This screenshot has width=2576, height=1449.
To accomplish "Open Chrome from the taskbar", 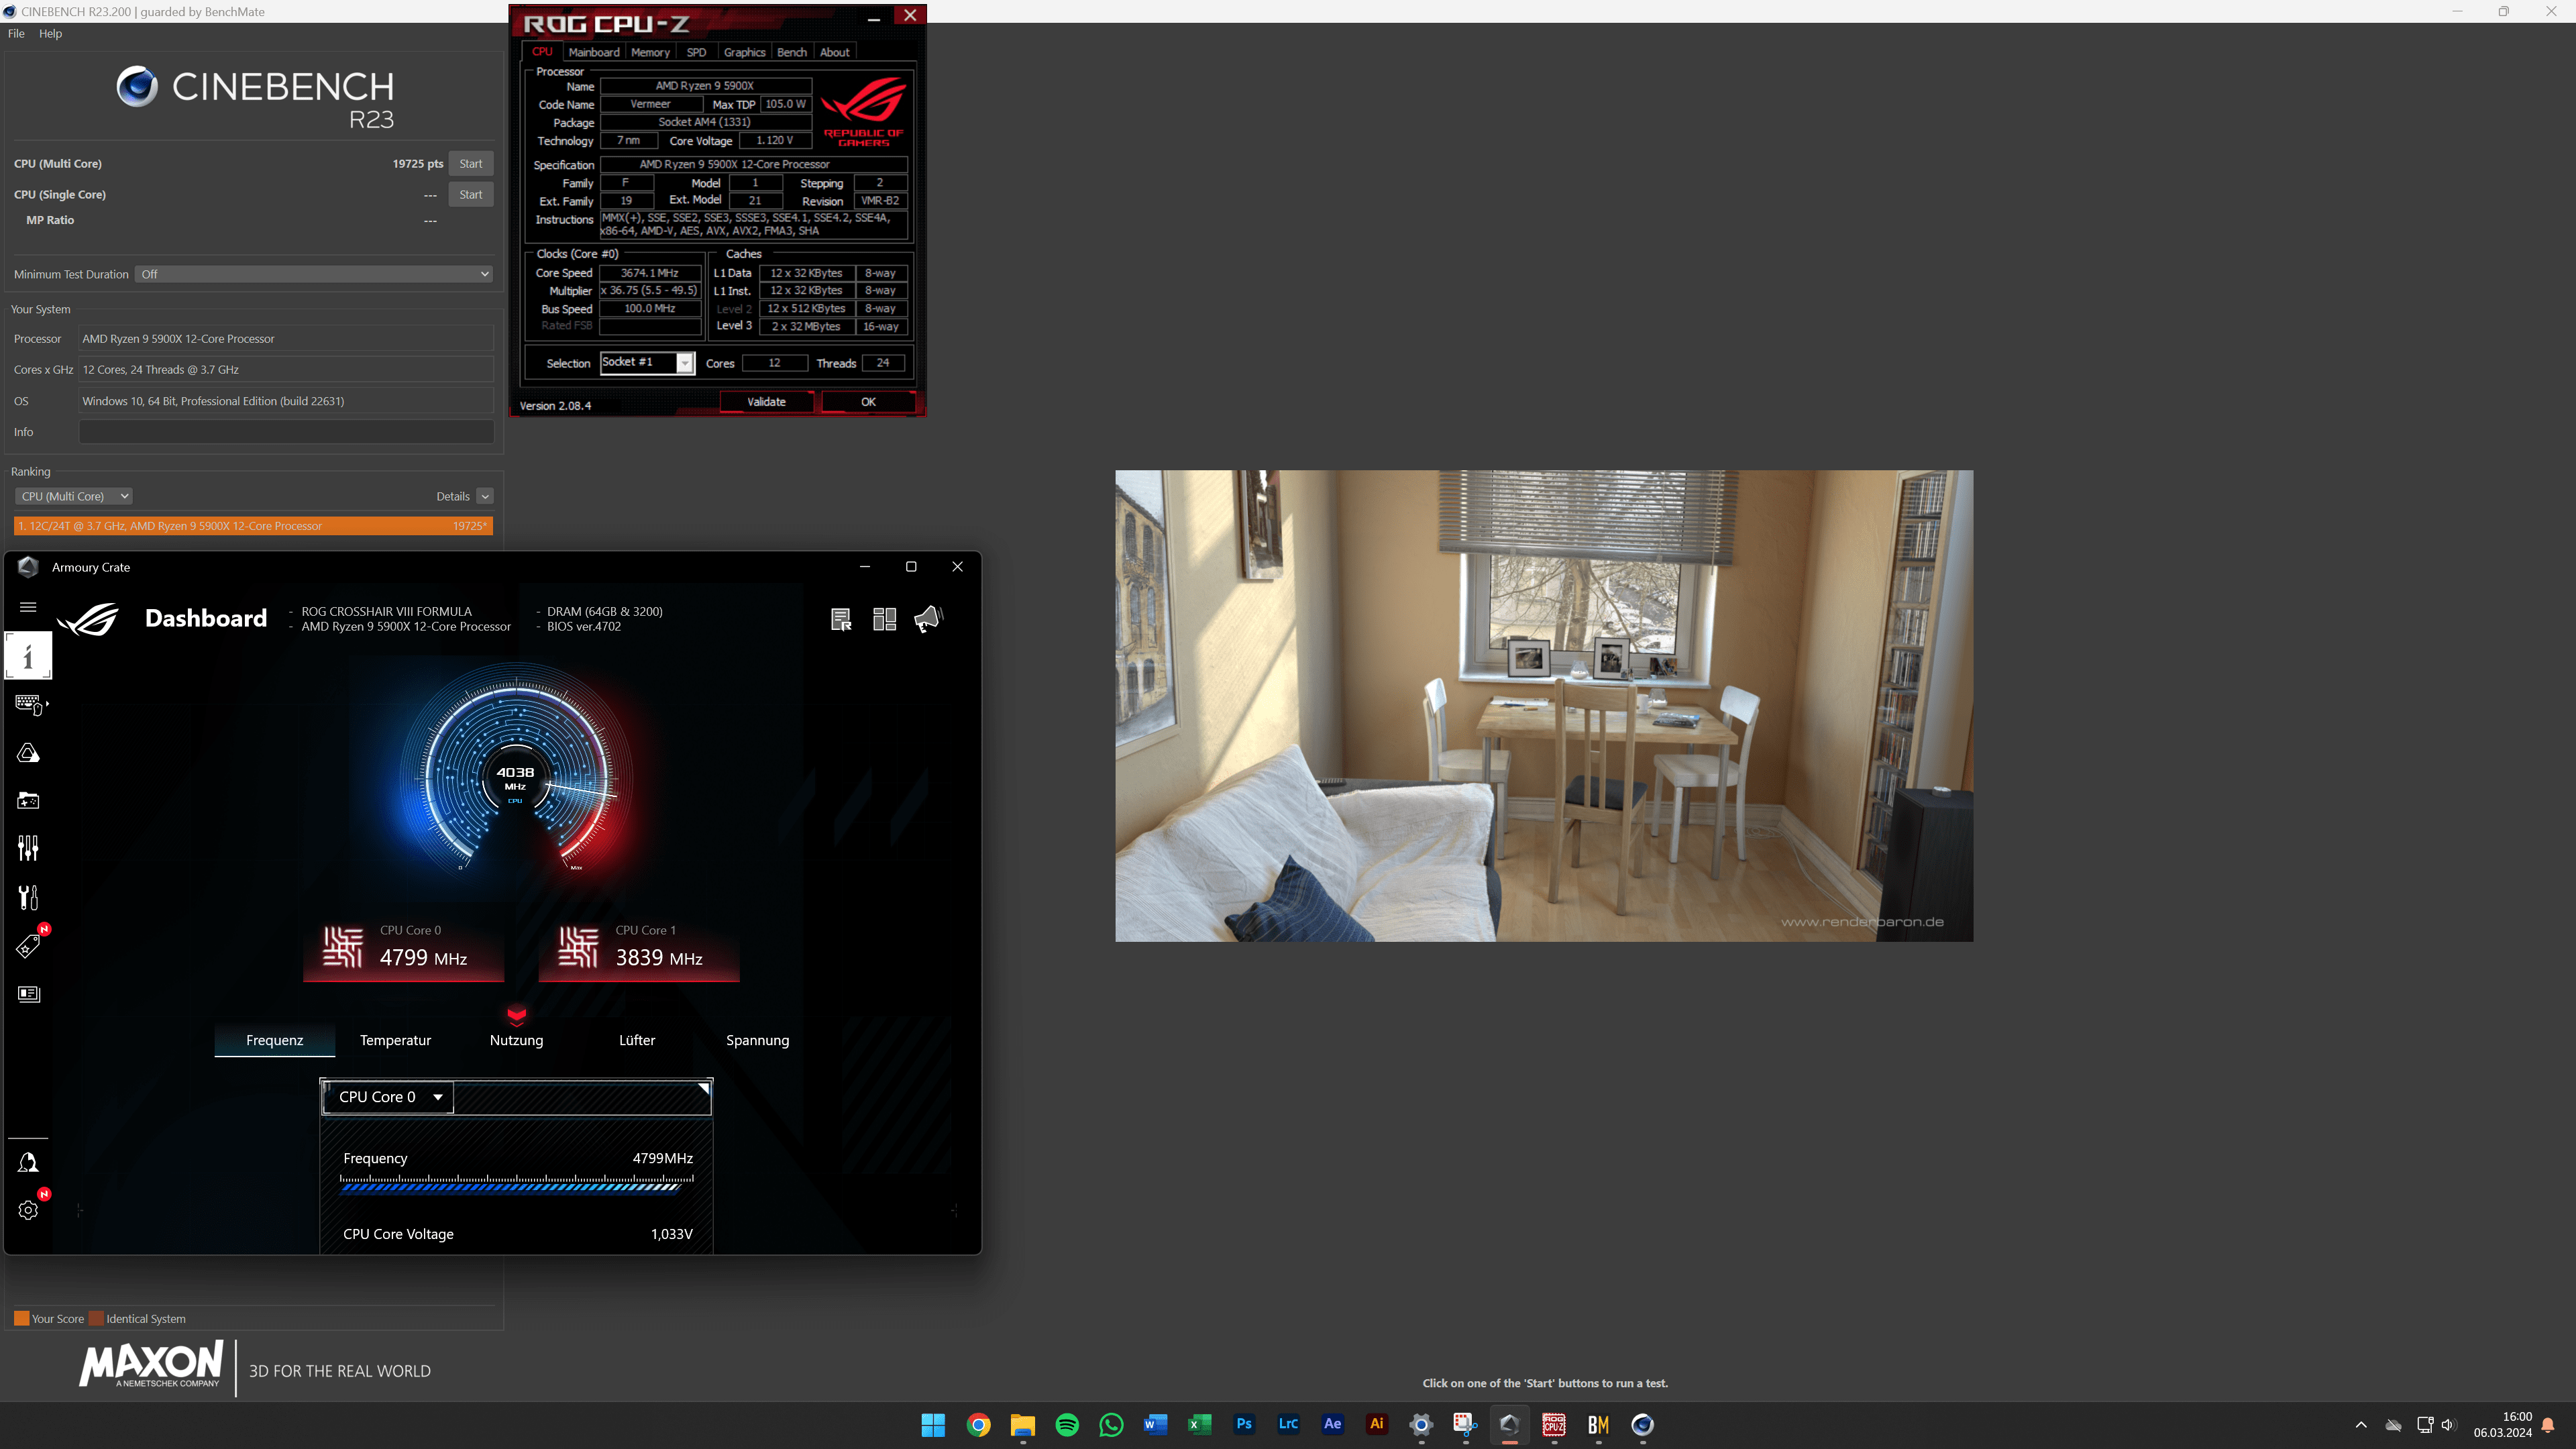I will 978,1425.
